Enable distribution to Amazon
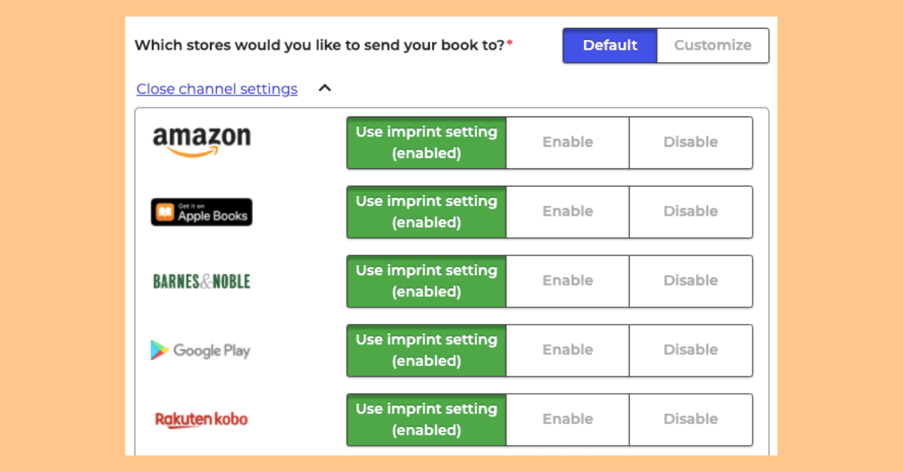This screenshot has width=903, height=472. point(567,142)
